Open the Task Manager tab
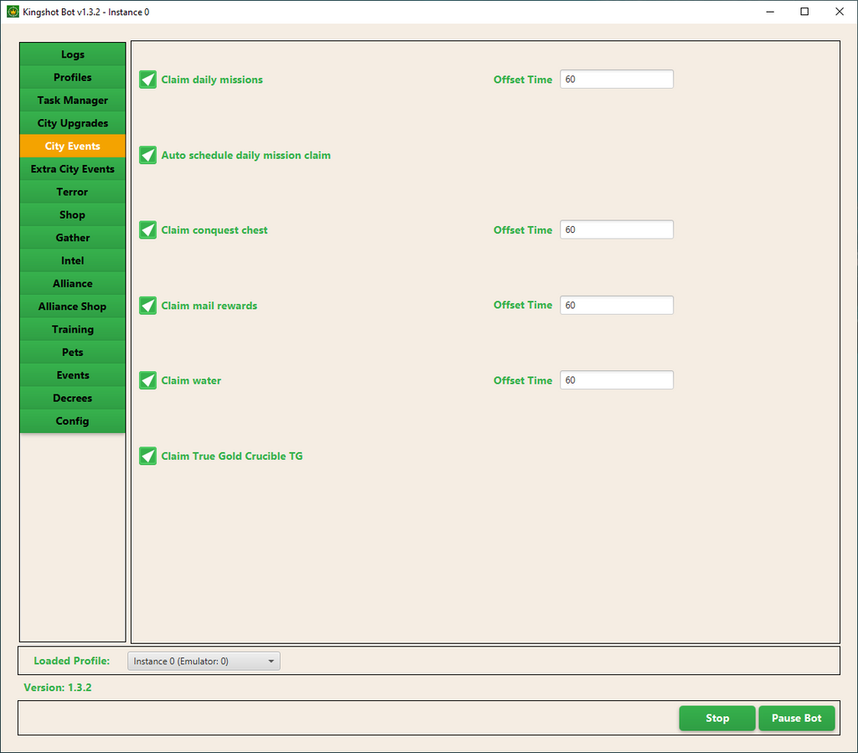Image resolution: width=858 pixels, height=753 pixels. [73, 101]
